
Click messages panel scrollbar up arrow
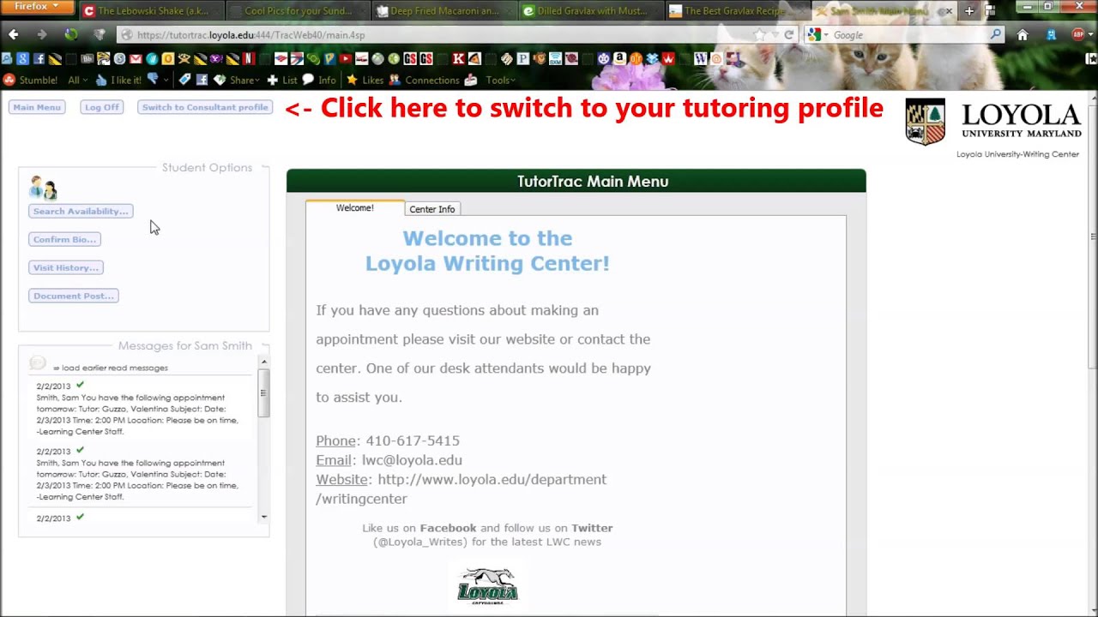click(x=263, y=362)
